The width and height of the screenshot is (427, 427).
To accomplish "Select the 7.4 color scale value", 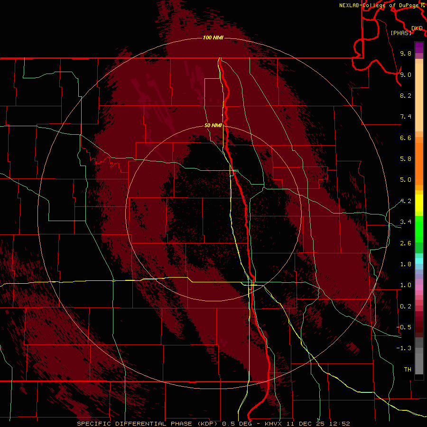I will click(x=406, y=117).
